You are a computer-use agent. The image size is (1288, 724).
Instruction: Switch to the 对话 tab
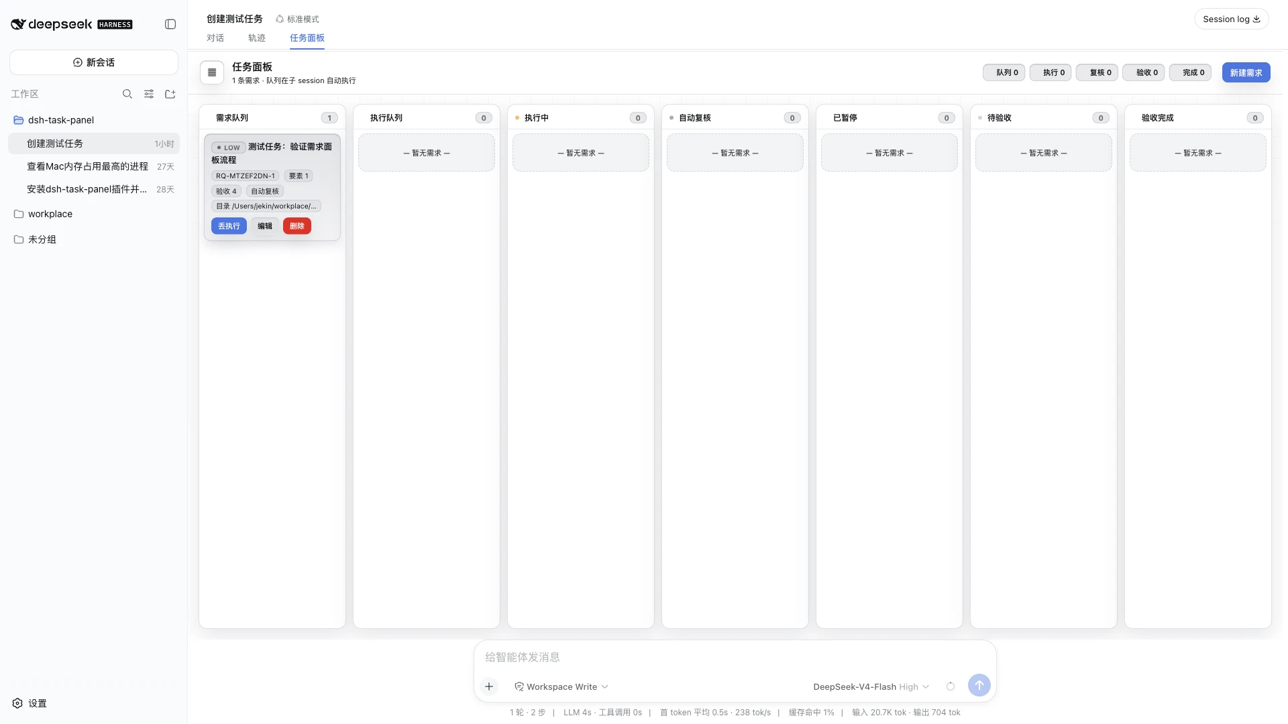215,38
